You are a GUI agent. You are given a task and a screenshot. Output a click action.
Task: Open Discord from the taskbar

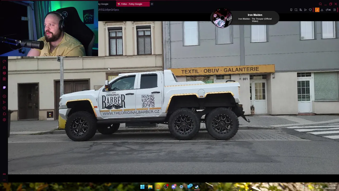tap(173, 187)
